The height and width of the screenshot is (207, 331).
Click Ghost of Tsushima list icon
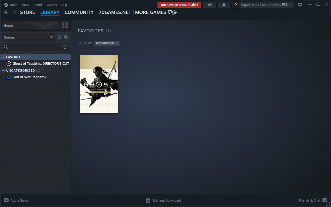9,64
